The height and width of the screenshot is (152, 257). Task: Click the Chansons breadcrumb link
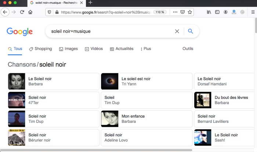coord(22,64)
